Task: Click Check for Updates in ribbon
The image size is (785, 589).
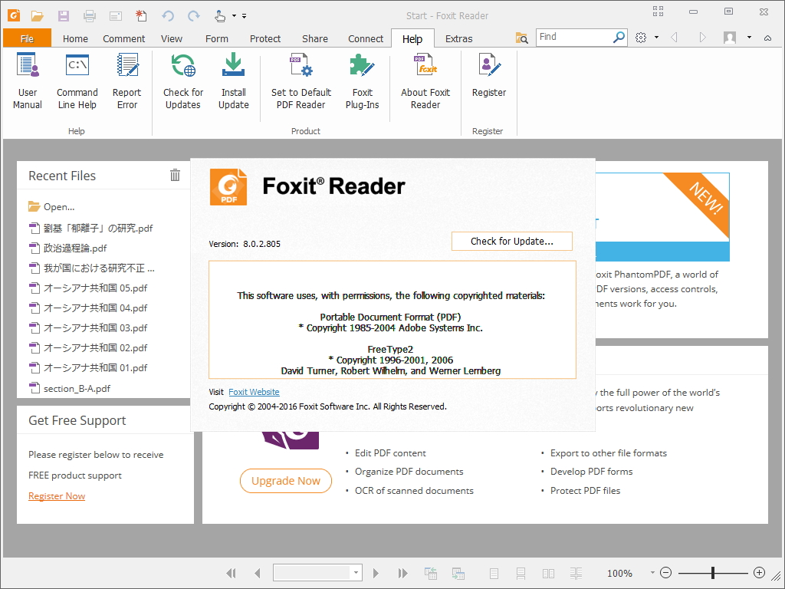Action: [x=183, y=82]
